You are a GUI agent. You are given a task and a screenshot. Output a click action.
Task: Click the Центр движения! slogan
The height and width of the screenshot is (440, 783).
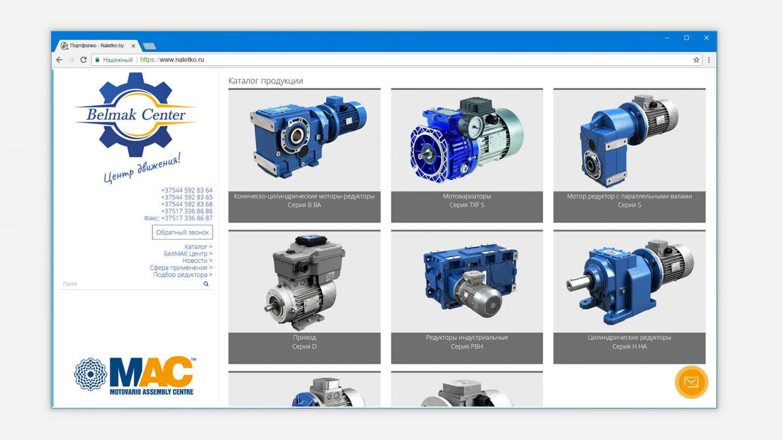(142, 168)
